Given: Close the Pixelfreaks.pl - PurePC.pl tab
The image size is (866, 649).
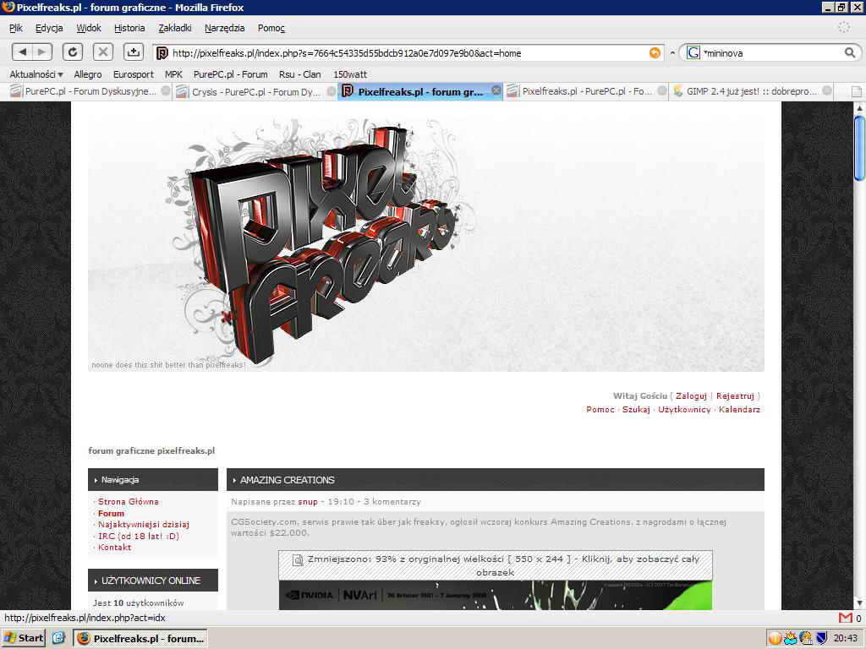Looking at the screenshot, I should pyautogui.click(x=661, y=91).
